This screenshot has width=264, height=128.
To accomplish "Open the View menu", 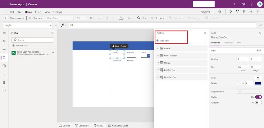I will (47, 12).
